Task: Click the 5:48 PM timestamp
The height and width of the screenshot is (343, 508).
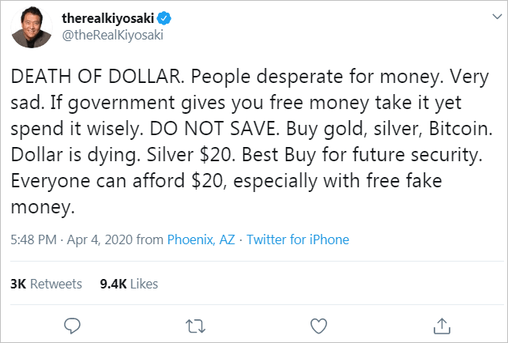Action: point(32,239)
